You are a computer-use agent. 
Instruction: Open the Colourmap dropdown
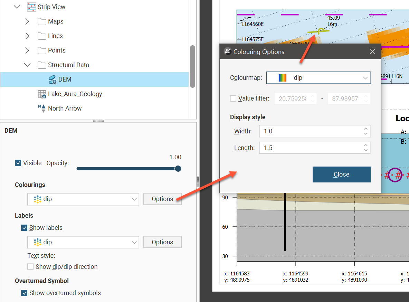pos(318,78)
